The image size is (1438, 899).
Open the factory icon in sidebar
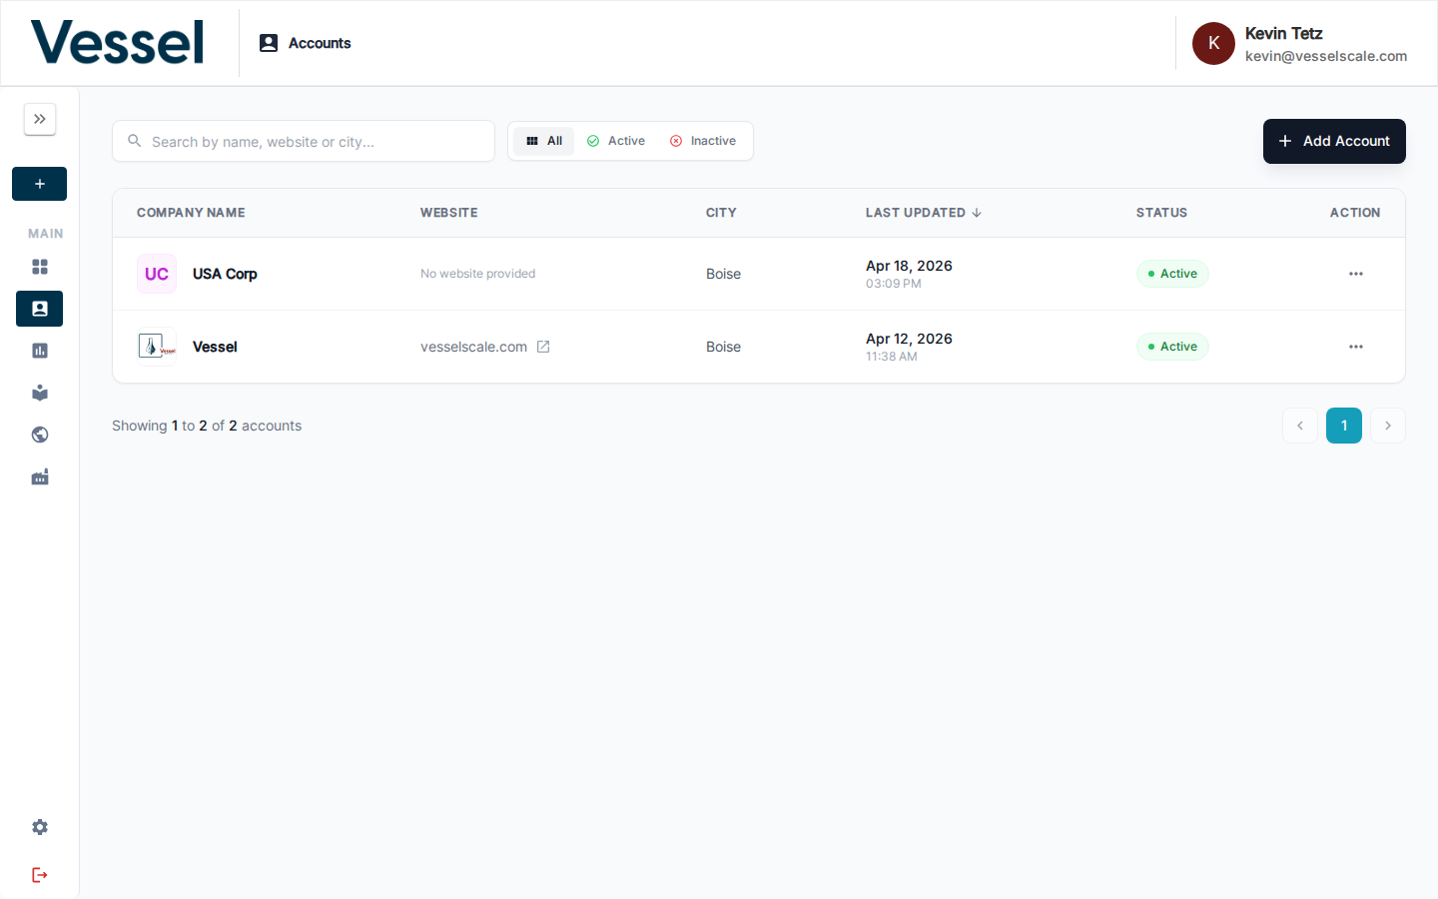pos(40,477)
